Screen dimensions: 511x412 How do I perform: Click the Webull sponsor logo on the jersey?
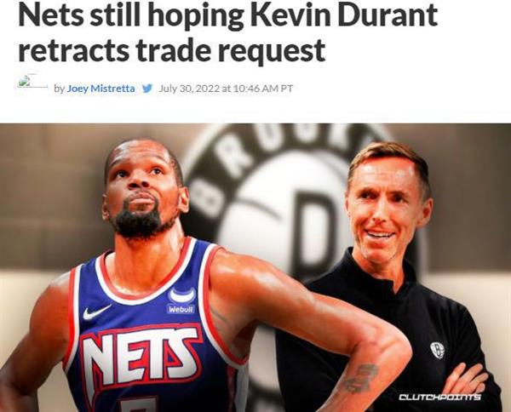(x=181, y=300)
